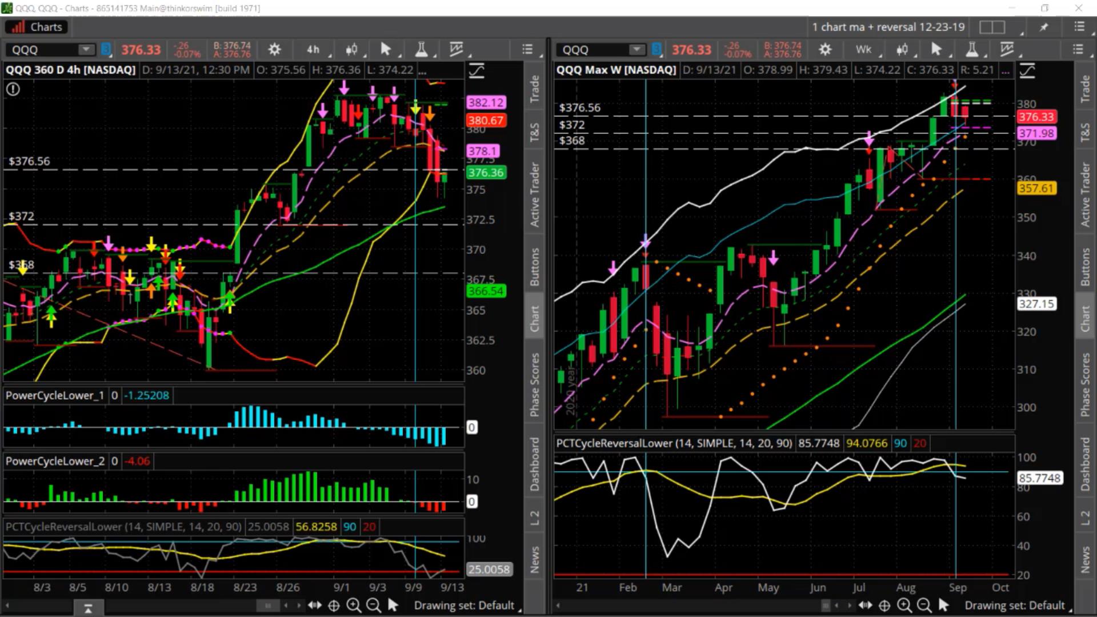Image resolution: width=1097 pixels, height=617 pixels.
Task: Click right chart crosshair pan icon
Action: (884, 606)
